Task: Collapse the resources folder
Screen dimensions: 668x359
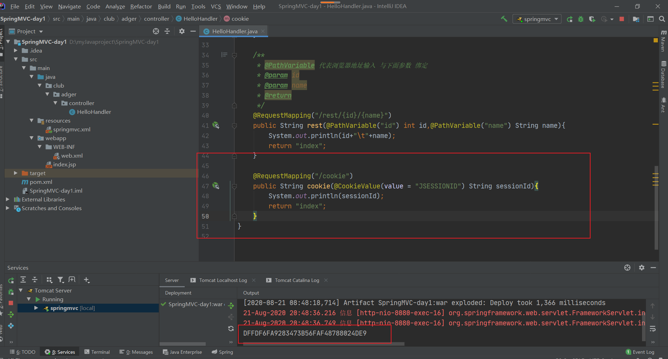Action: coord(32,120)
